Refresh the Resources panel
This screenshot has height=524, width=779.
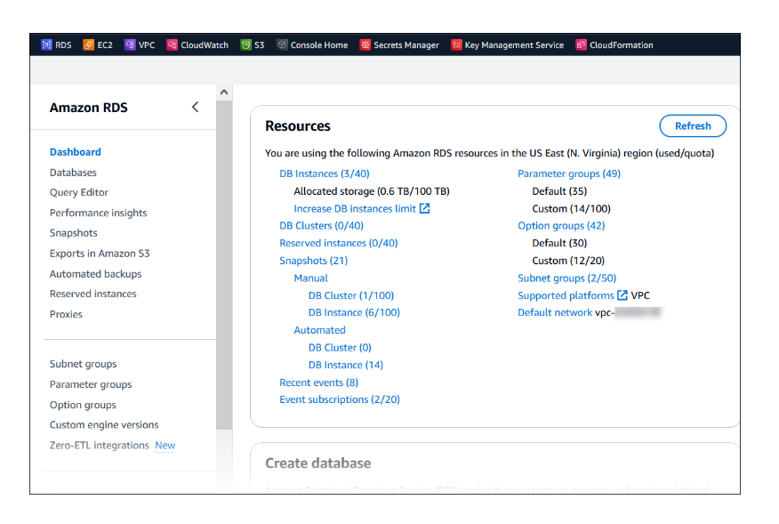[693, 125]
